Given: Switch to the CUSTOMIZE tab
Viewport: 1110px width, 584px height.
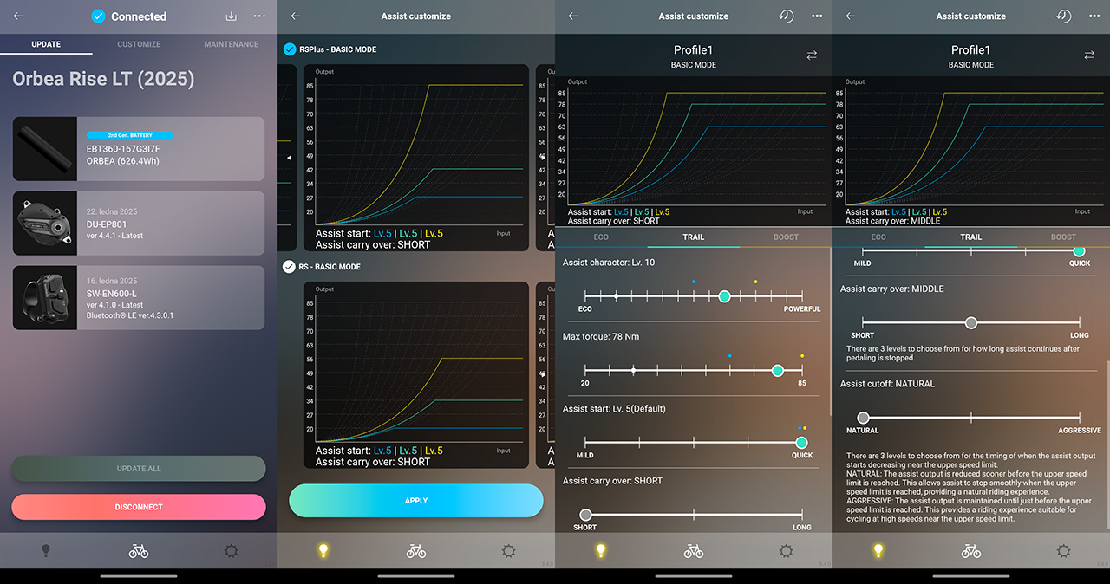Looking at the screenshot, I should pyautogui.click(x=139, y=44).
